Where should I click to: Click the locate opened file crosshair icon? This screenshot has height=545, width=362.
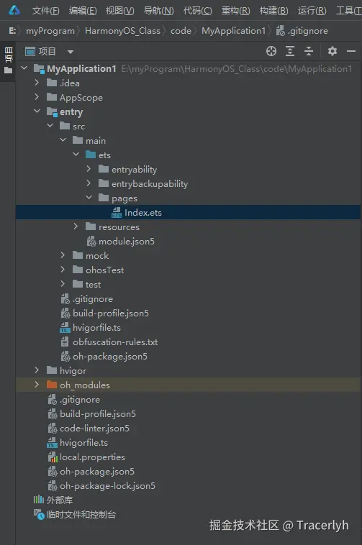pos(271,52)
